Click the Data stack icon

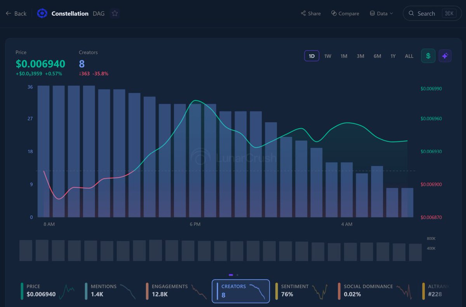[372, 13]
